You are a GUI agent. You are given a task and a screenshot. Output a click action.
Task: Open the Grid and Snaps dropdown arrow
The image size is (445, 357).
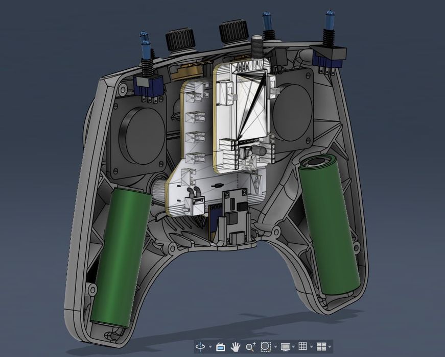[311, 347]
